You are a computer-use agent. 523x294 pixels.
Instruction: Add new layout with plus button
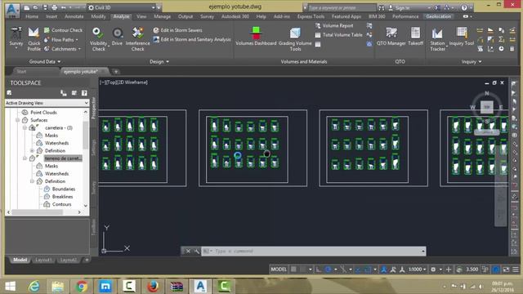(87, 260)
